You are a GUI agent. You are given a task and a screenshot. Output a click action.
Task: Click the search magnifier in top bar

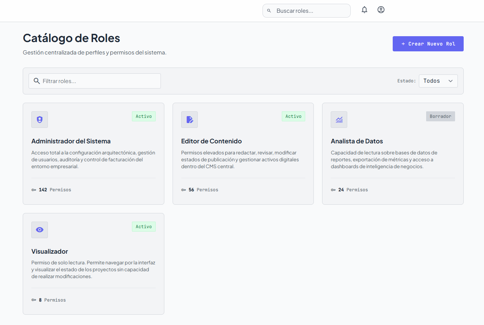(x=269, y=11)
